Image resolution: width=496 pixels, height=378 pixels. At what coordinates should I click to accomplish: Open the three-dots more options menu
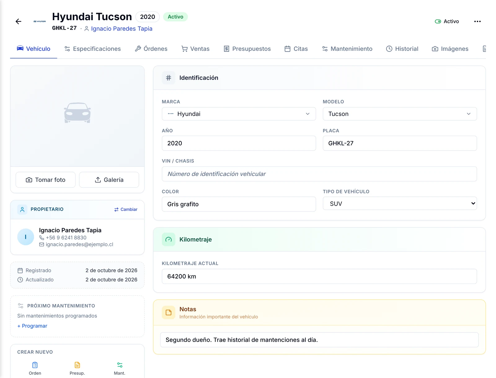coord(477,21)
